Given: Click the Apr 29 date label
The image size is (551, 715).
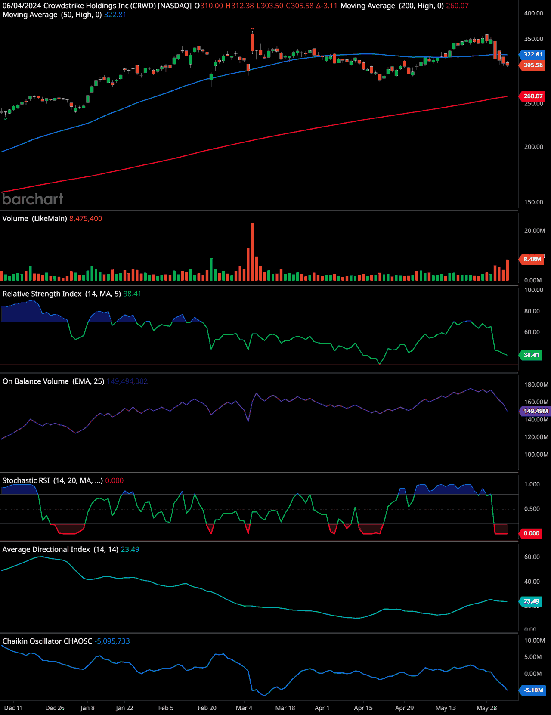Looking at the screenshot, I should [x=404, y=708].
